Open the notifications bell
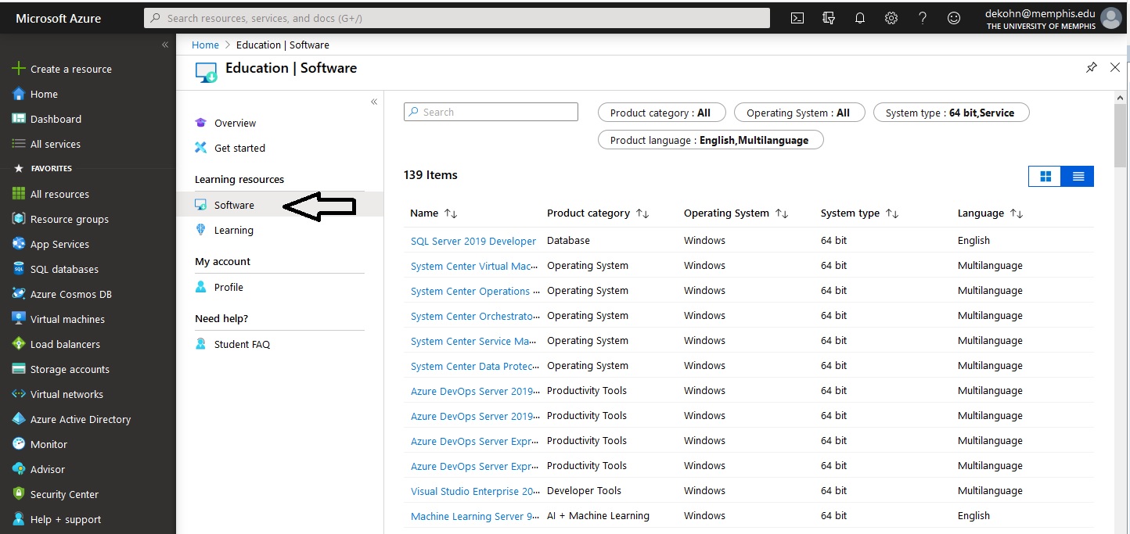Image resolution: width=1130 pixels, height=534 pixels. (860, 18)
